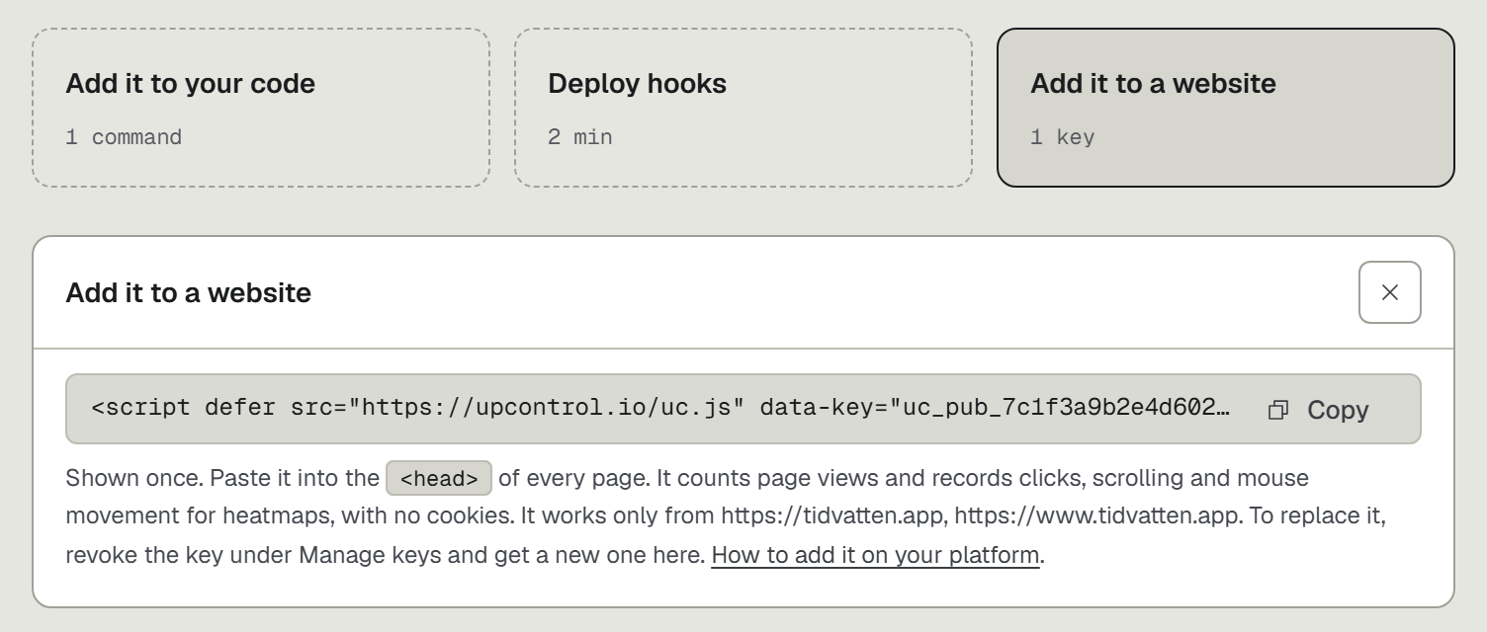Click the '2 min' label
Viewport: 1487px width, 632px height.
(580, 137)
